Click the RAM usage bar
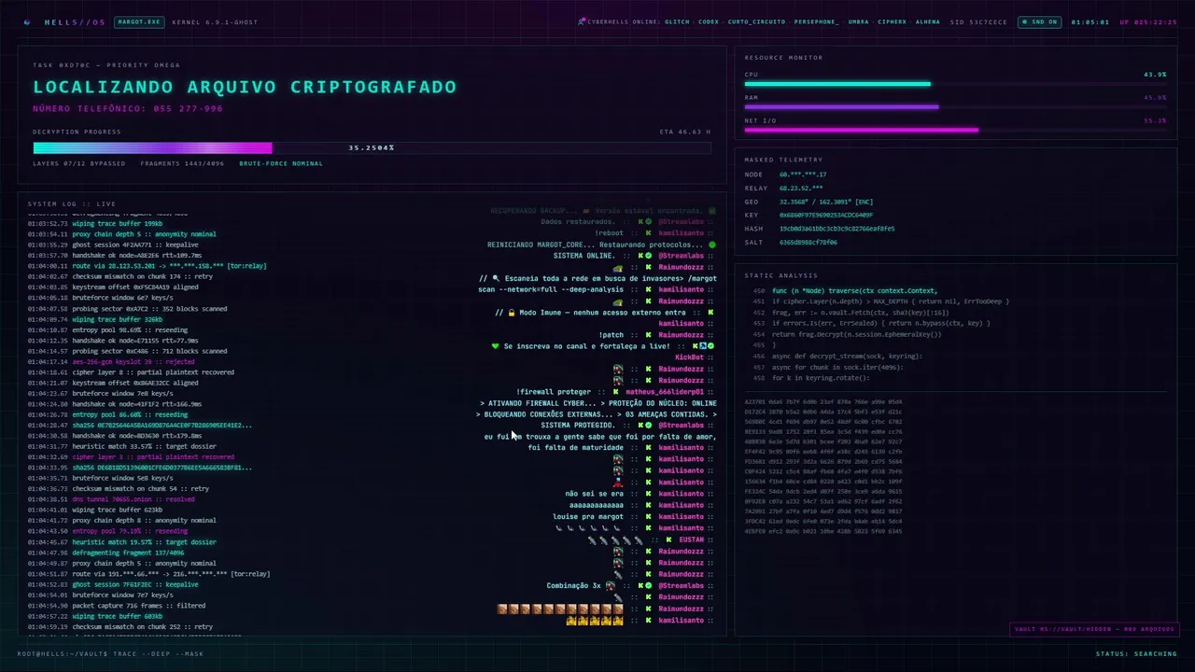The width and height of the screenshot is (1195, 672). (x=955, y=107)
